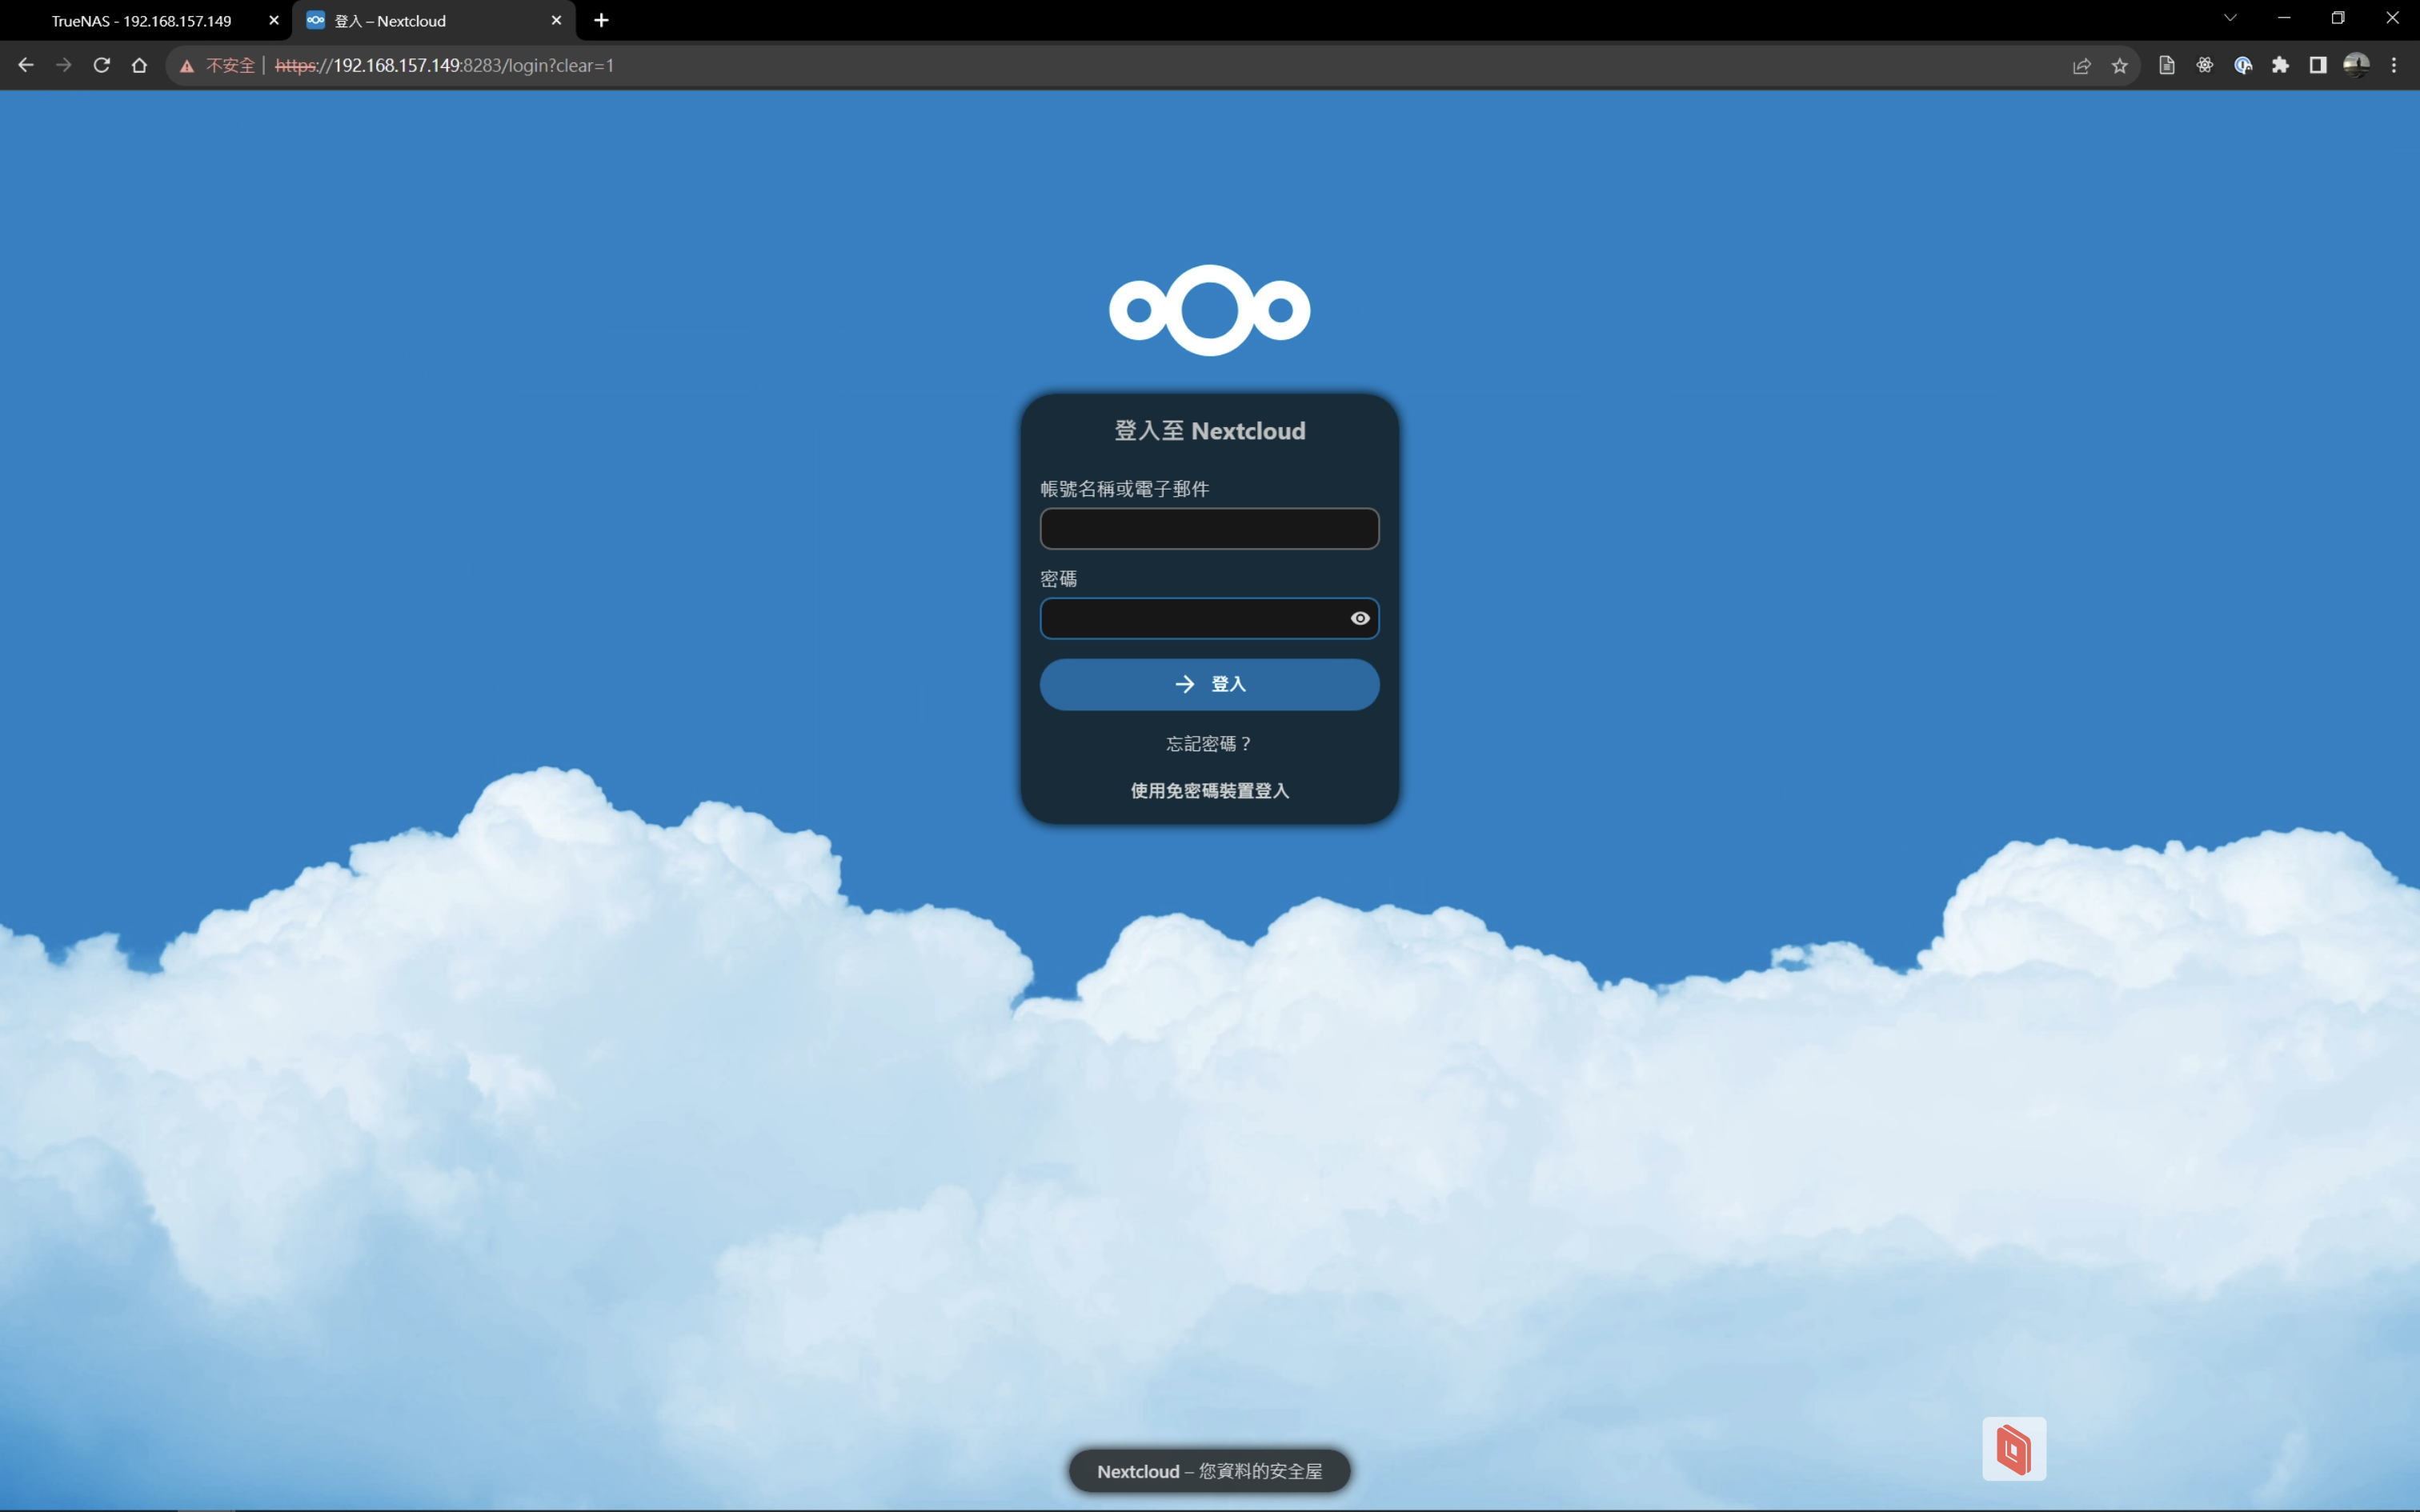Choose 使用免密碼裝置登入 passwordless login
The height and width of the screenshot is (1512, 2420).
(1209, 790)
